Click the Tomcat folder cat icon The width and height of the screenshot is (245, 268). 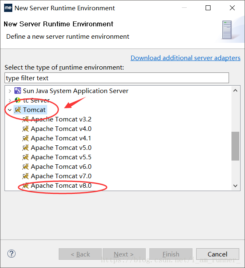coord(18,110)
